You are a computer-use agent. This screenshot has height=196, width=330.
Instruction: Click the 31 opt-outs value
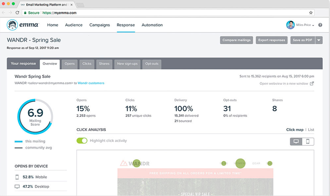click(227, 109)
